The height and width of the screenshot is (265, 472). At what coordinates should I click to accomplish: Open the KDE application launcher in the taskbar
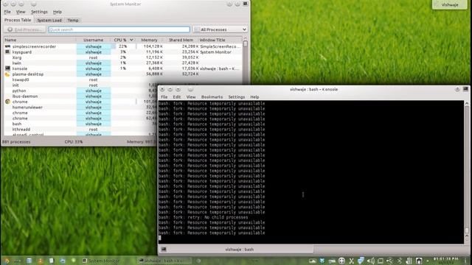pos(7,261)
